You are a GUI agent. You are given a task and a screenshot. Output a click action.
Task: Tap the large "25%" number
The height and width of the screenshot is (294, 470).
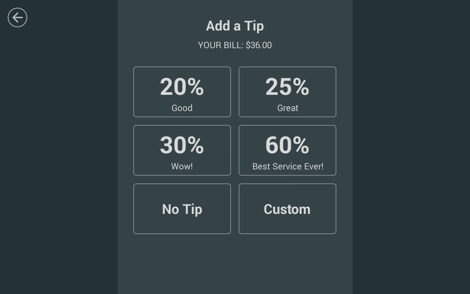287,87
